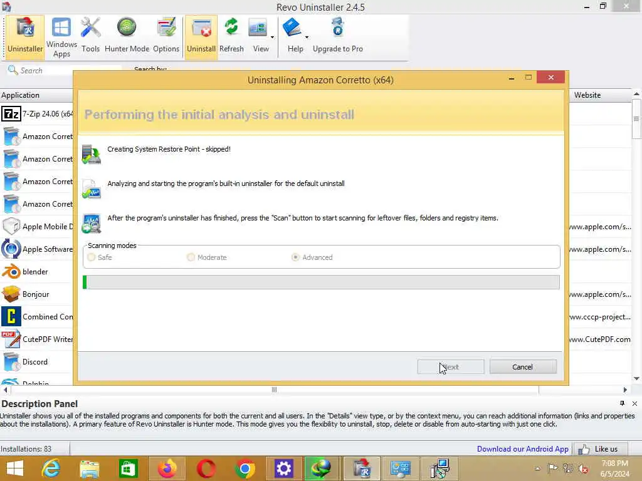Image resolution: width=642 pixels, height=481 pixels.
Task: Open the www.CutePDF.com website cell
Action: [600, 339]
